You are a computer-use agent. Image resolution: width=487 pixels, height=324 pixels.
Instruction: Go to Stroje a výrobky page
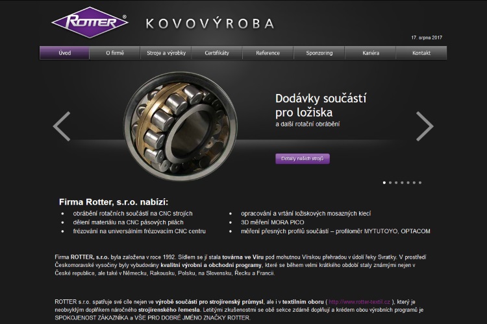(166, 52)
